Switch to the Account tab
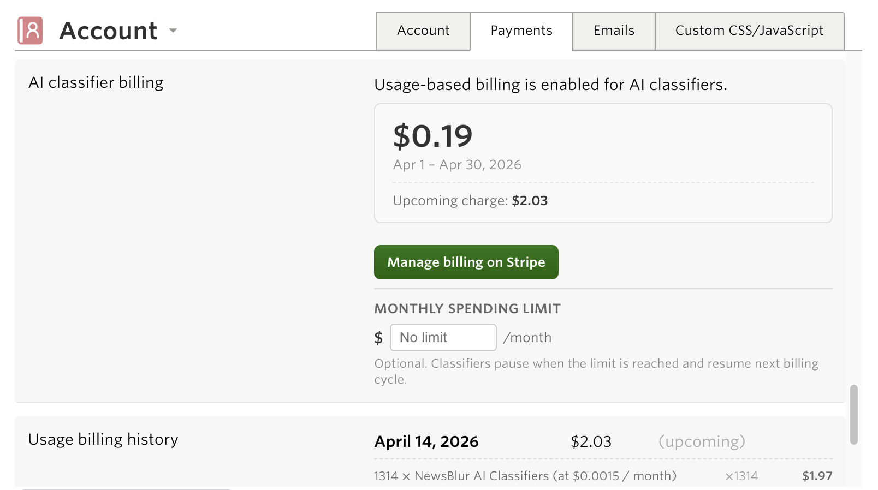The width and height of the screenshot is (878, 490). point(423,31)
